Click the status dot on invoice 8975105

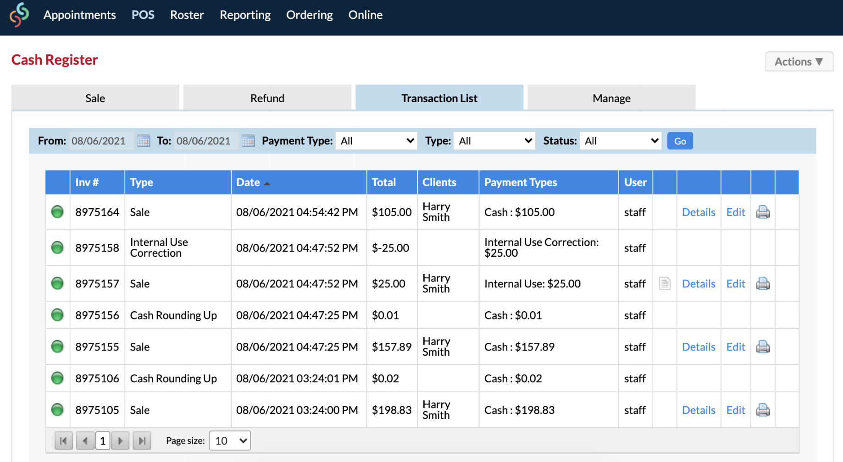[x=57, y=410]
